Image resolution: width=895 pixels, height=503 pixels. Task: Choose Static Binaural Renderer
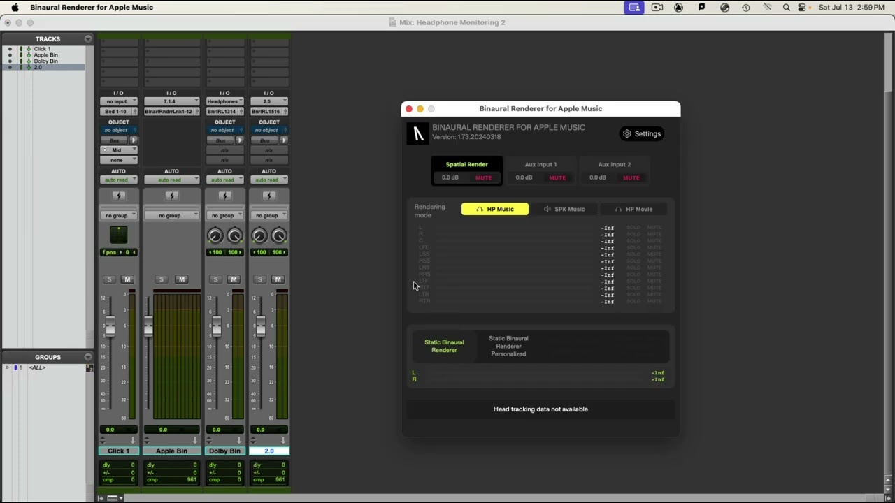click(444, 346)
